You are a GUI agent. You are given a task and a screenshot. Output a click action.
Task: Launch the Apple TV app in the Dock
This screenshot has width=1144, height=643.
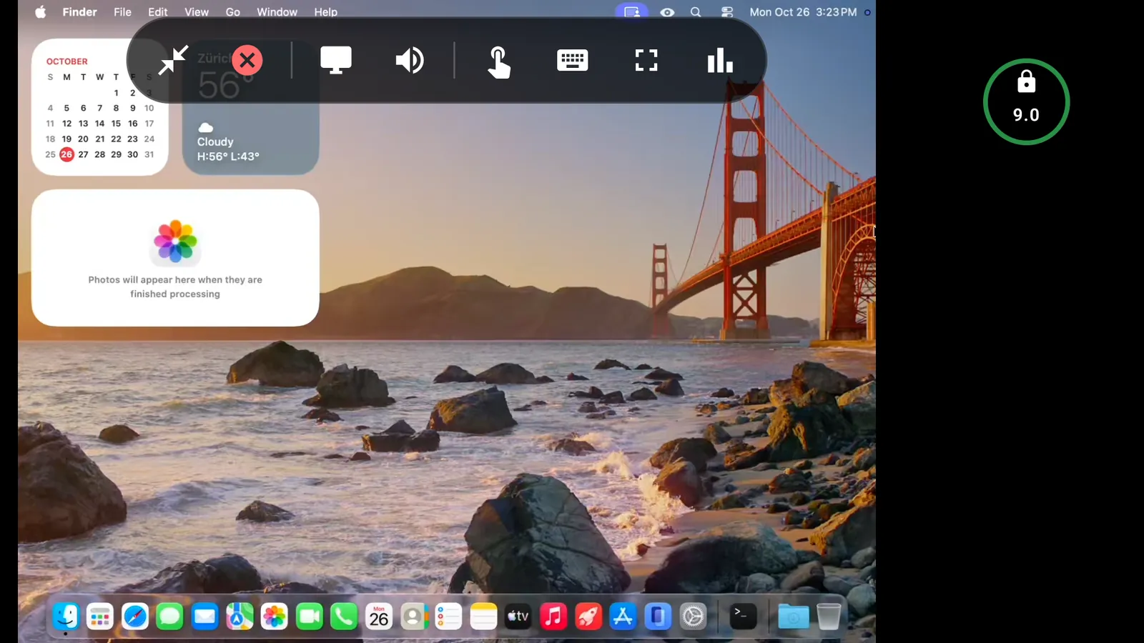pos(518,616)
